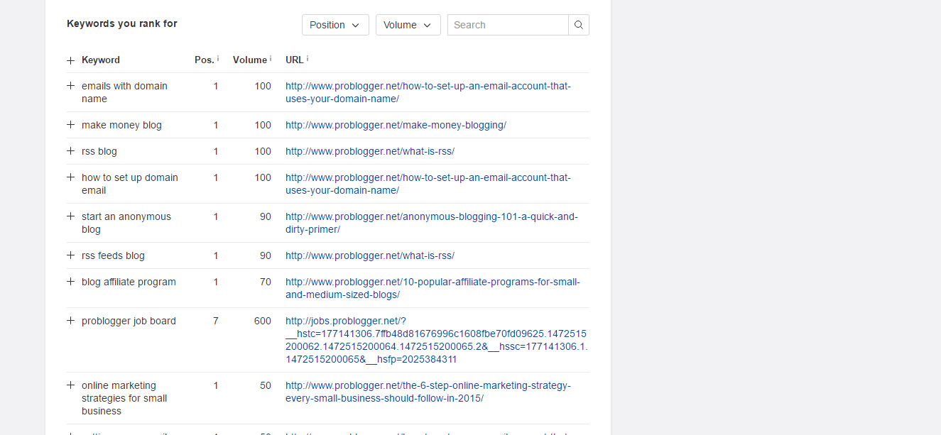The image size is (941, 435).
Task: Click the info icon beside URL header
Action: [x=308, y=58]
